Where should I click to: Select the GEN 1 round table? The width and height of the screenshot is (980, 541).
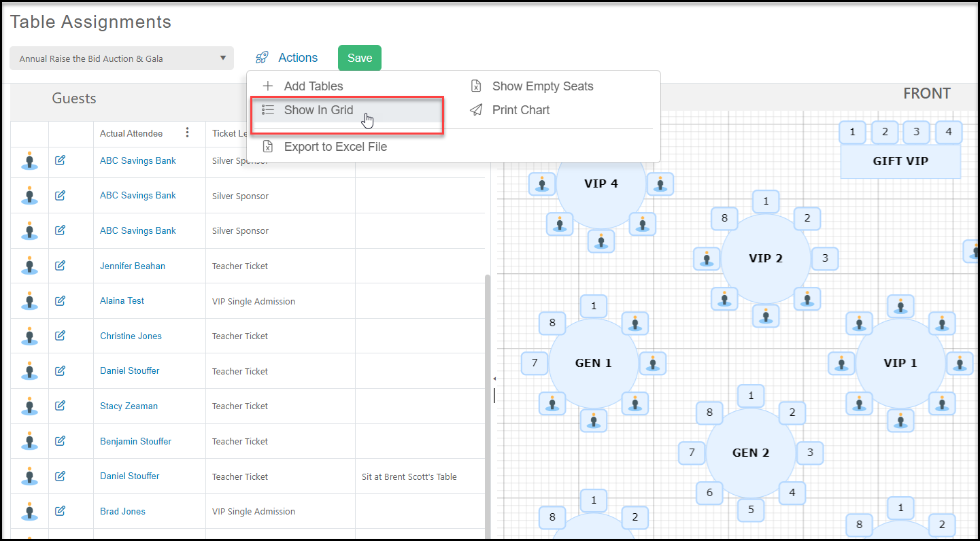[594, 363]
